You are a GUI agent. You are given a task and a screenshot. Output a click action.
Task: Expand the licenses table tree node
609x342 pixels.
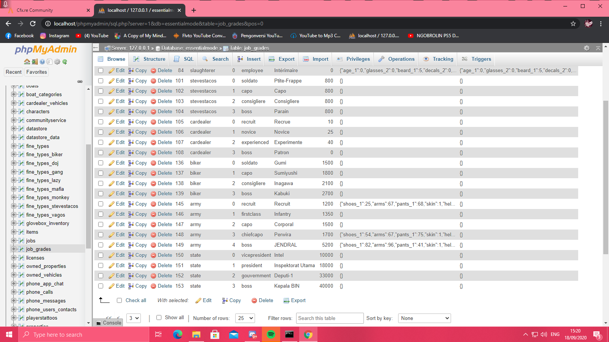(x=14, y=258)
